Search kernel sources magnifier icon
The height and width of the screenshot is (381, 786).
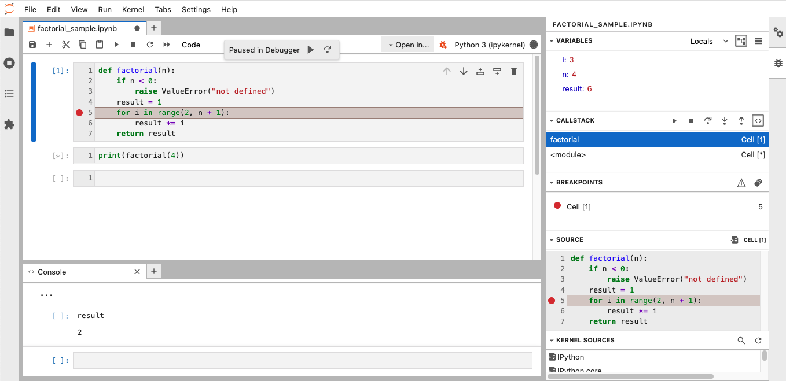[741, 341]
